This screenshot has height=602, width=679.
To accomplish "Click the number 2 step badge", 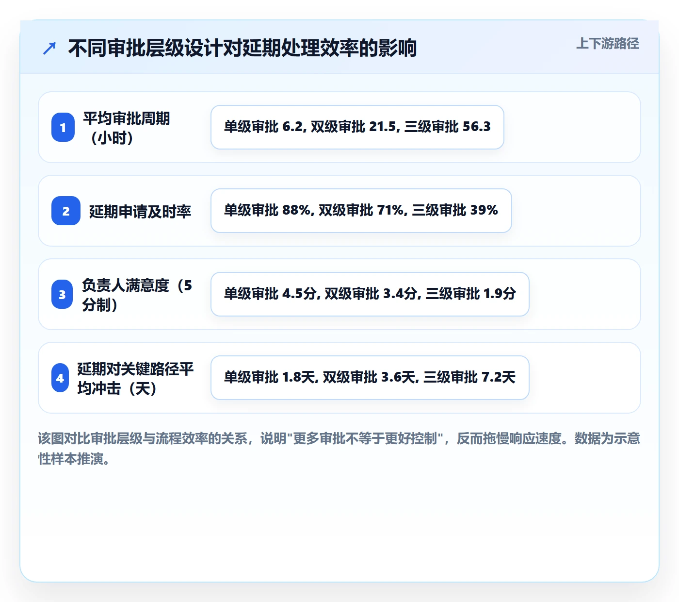I will click(x=66, y=211).
